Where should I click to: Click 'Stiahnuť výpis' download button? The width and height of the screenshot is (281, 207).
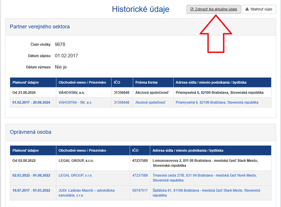coord(259,9)
